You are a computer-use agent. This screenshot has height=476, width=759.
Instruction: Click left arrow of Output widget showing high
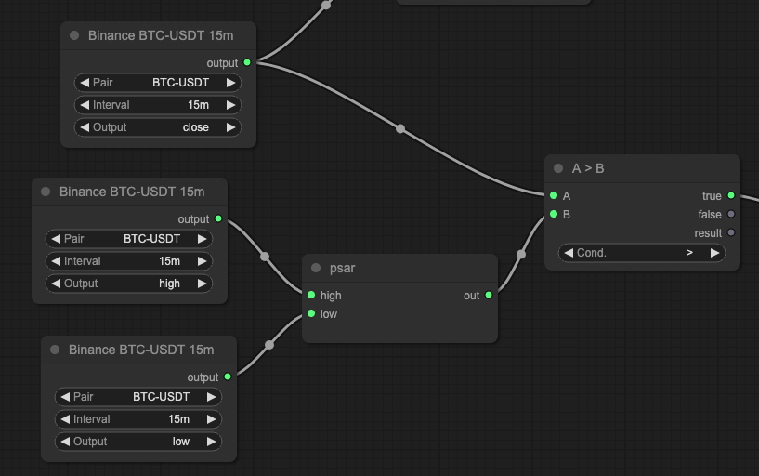(56, 284)
